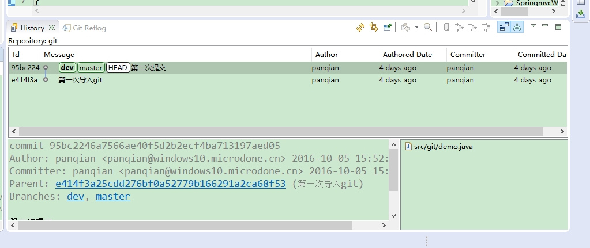Click commit message 第二次提交
The image size is (590, 248).
point(148,68)
